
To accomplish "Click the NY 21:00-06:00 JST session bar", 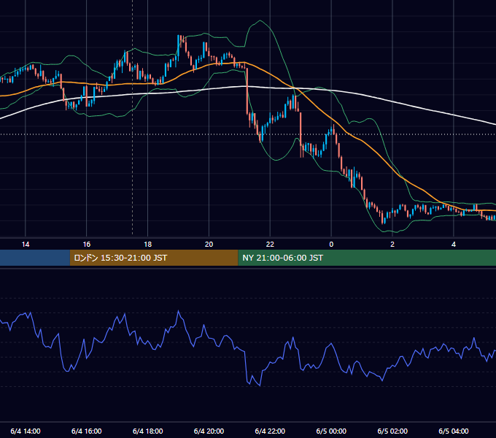I will 367,258.
